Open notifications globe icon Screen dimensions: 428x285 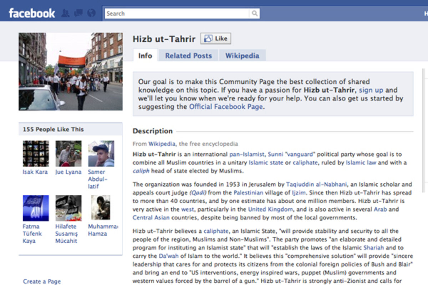(x=92, y=14)
